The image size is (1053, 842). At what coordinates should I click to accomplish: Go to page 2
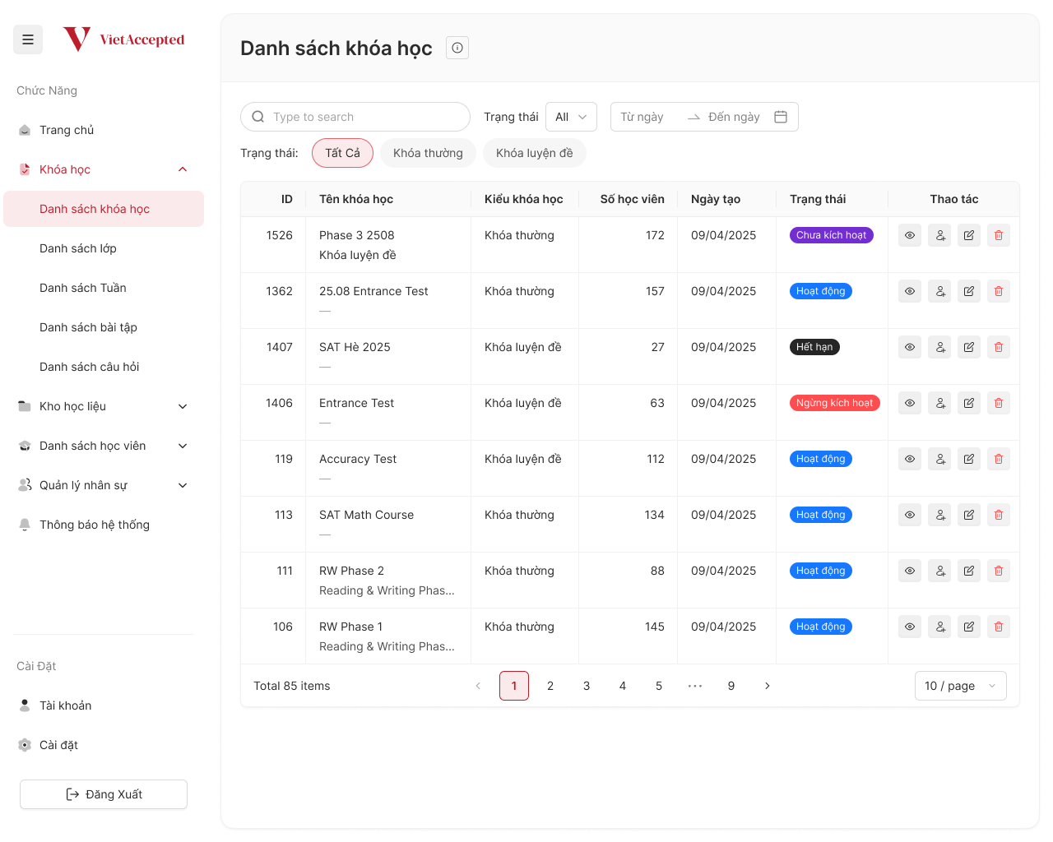(x=550, y=686)
